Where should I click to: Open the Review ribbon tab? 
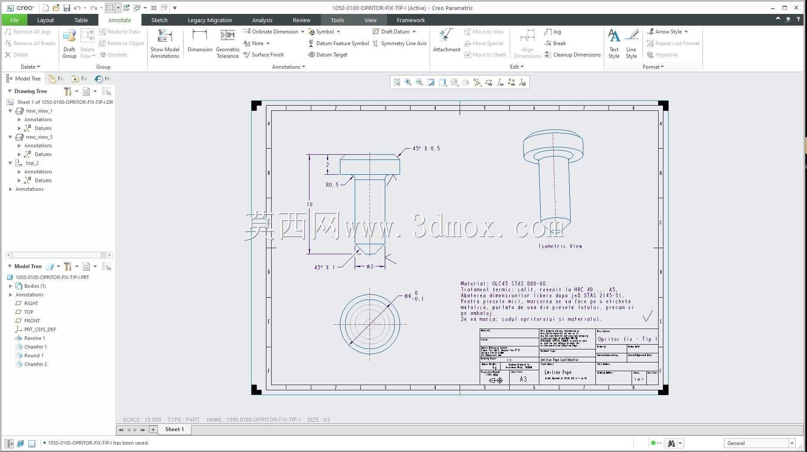coord(301,20)
